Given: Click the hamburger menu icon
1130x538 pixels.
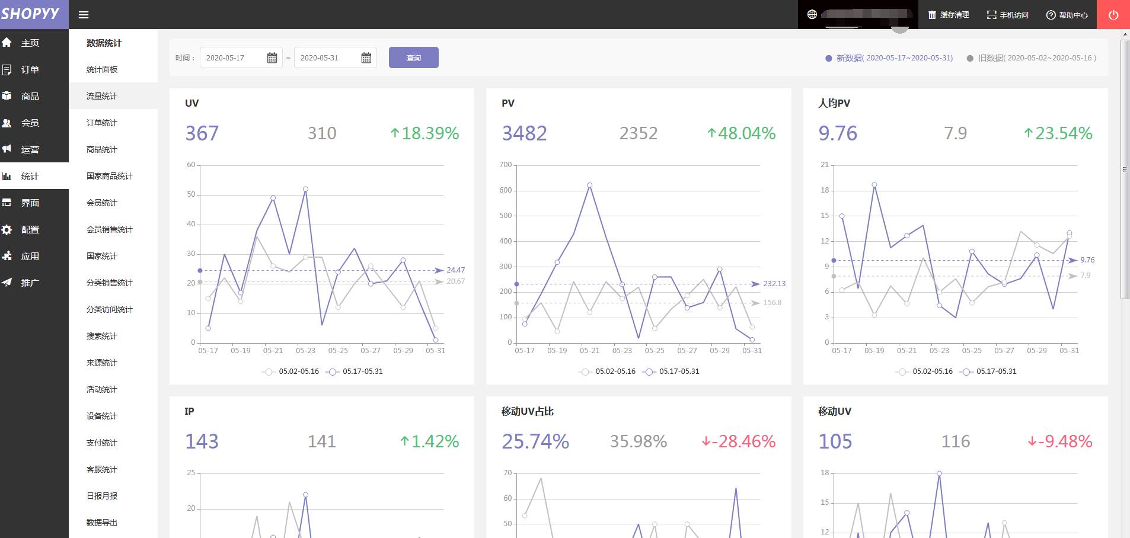Looking at the screenshot, I should [84, 15].
